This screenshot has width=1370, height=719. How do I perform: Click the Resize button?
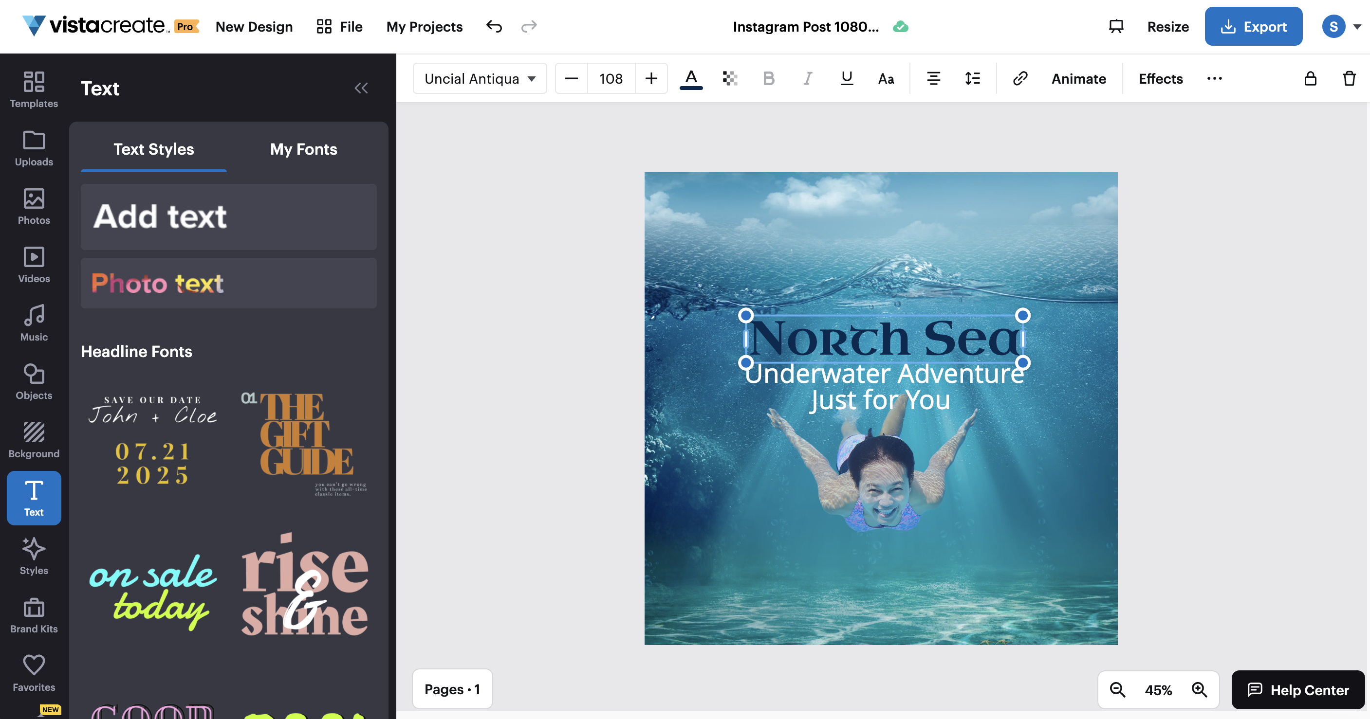pos(1168,26)
